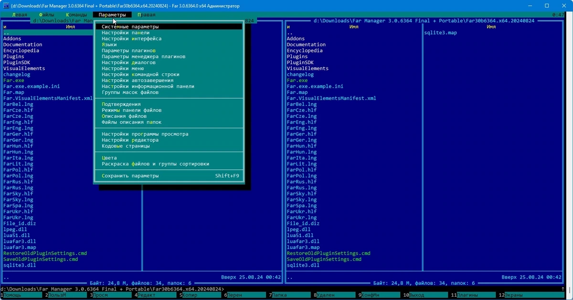Select changelog file in right panel
Viewport: 573px width, 300px height.
[300, 74]
